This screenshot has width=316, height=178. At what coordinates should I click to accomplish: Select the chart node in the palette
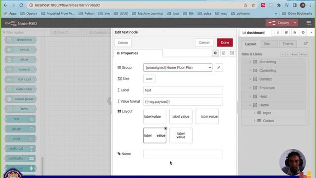20,138
